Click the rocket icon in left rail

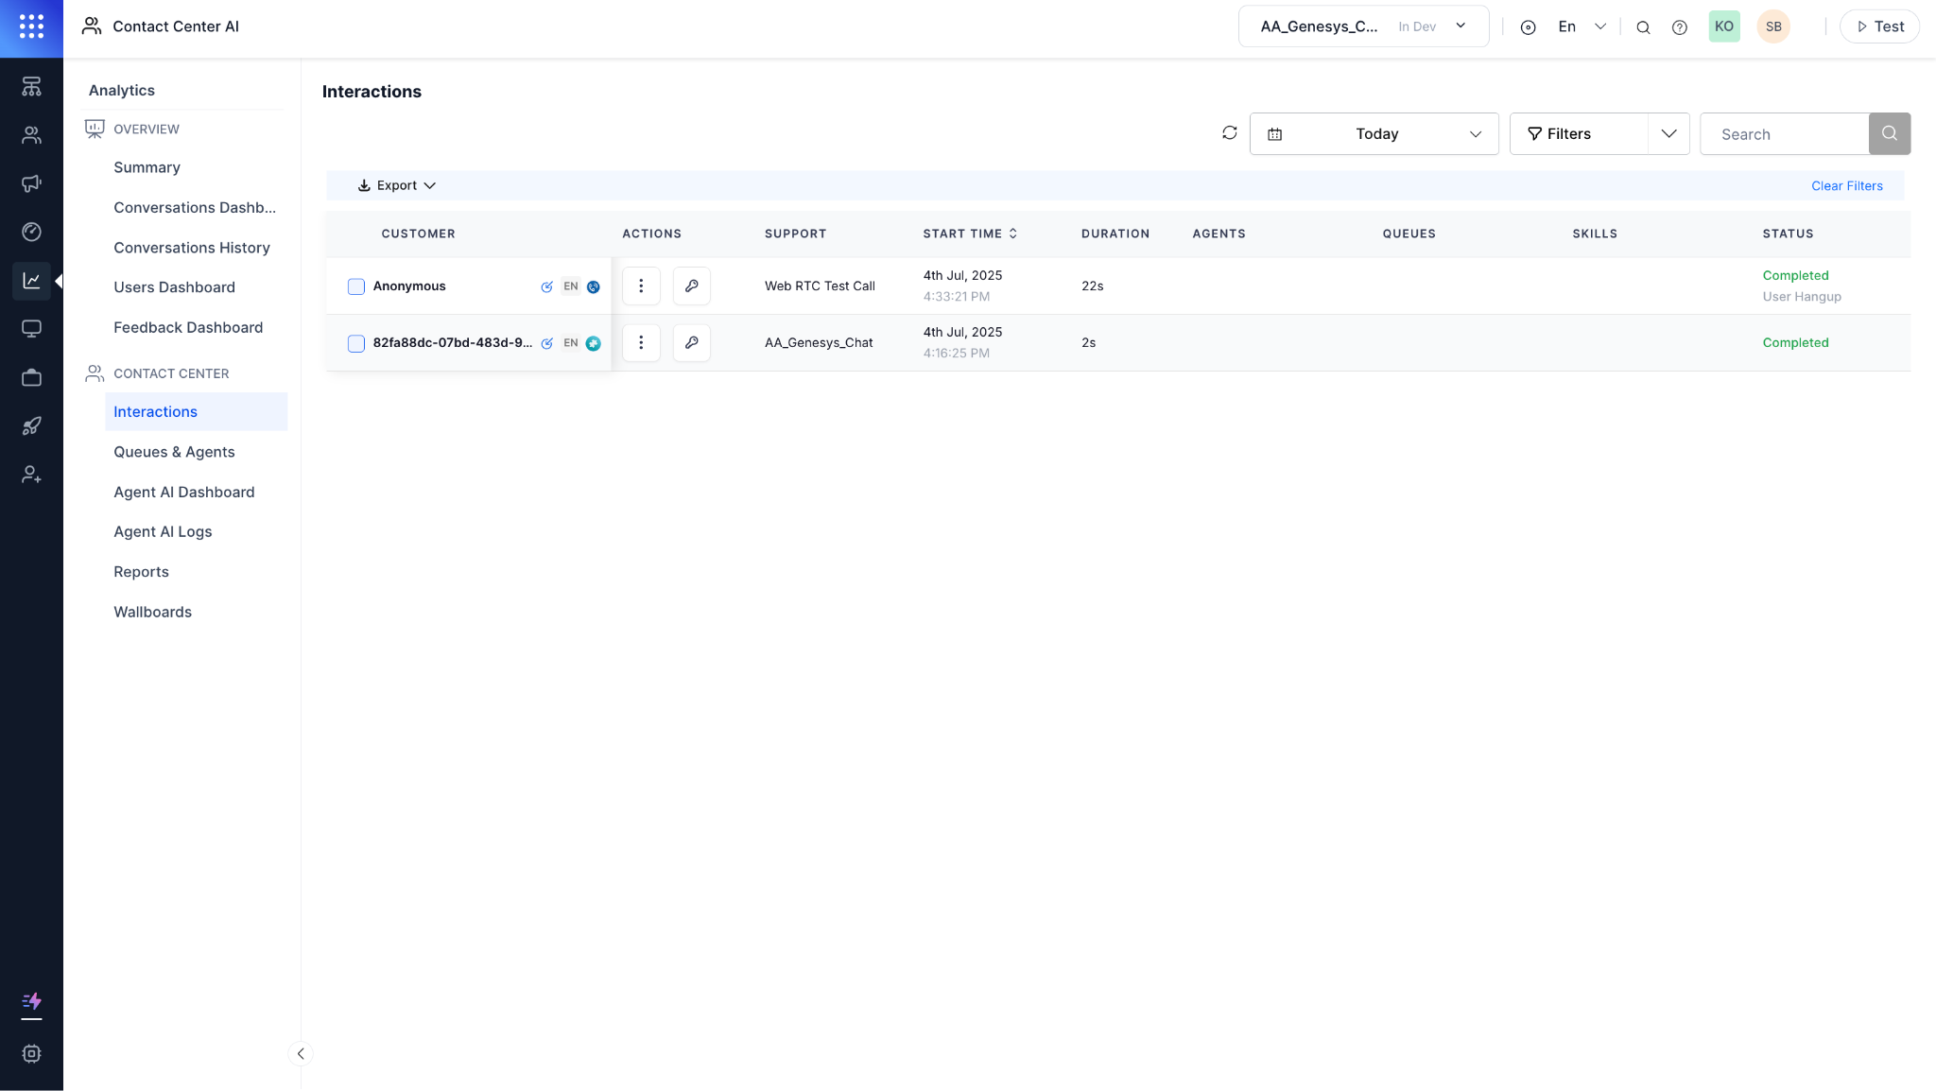point(31,426)
